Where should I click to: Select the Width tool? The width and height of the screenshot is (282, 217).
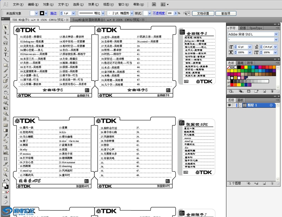(x=6, y=103)
